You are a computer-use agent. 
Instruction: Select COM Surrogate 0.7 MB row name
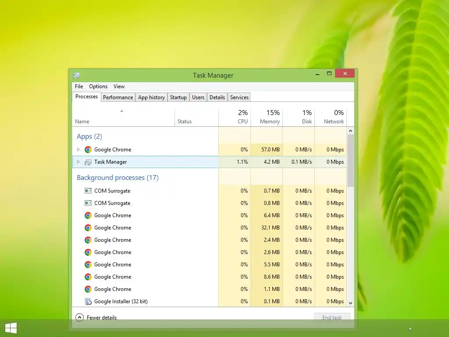click(112, 191)
